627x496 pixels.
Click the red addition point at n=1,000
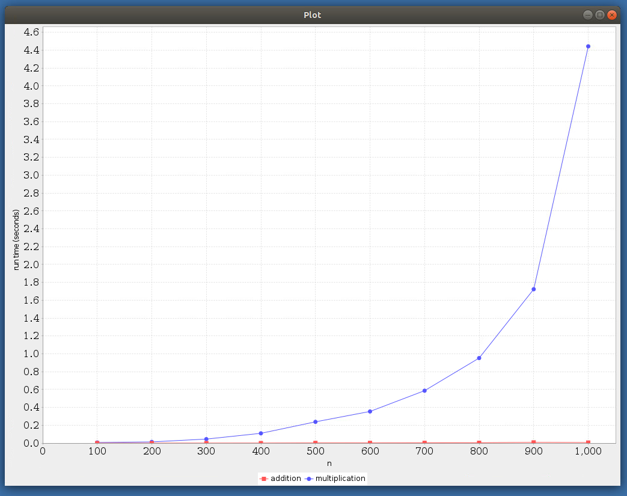point(588,443)
